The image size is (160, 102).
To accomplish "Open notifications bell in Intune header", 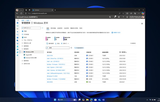I will pyautogui.click(x=115, y=17).
